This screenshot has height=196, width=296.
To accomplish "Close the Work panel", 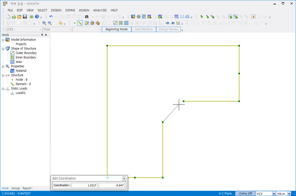I will pyautogui.click(x=46, y=35).
